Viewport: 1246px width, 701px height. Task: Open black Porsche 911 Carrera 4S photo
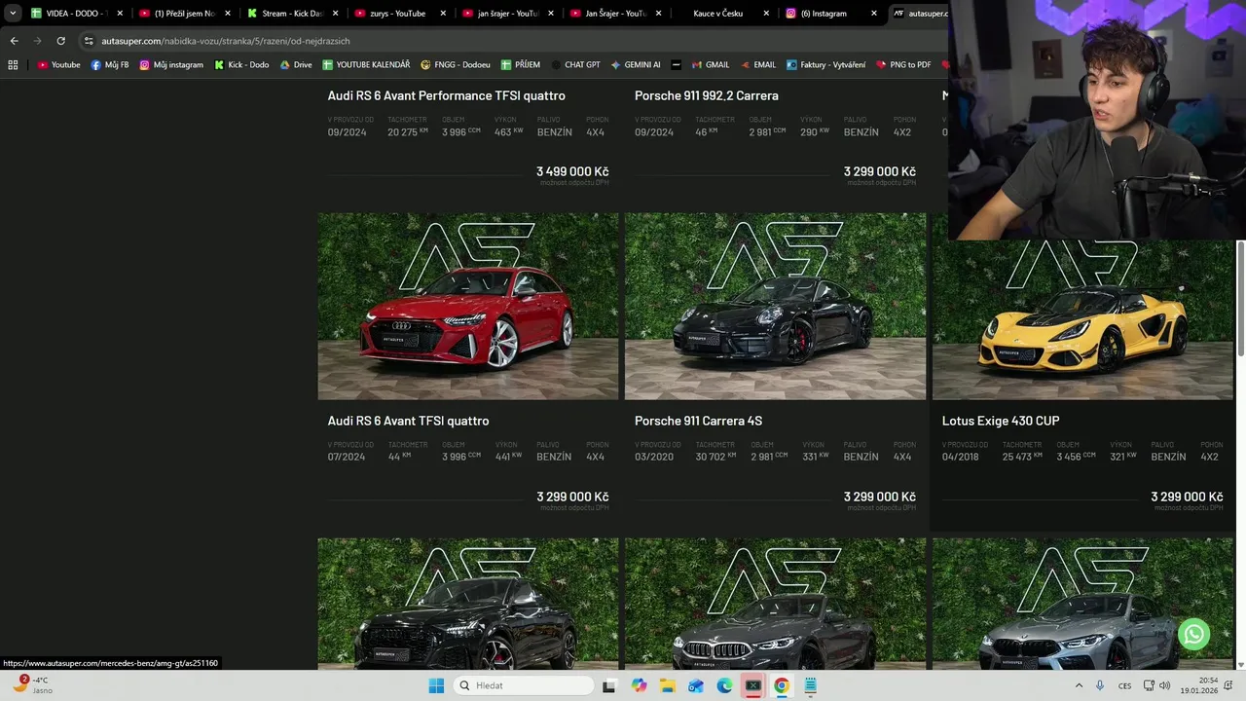[x=775, y=307]
